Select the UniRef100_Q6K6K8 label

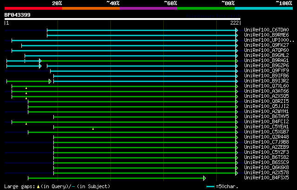click(x=266, y=168)
